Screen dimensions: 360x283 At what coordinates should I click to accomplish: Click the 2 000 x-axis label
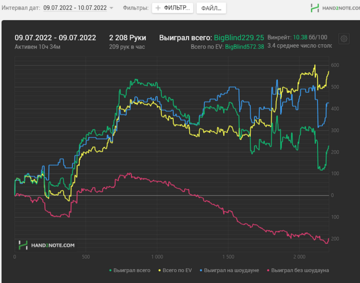[x=299, y=257]
